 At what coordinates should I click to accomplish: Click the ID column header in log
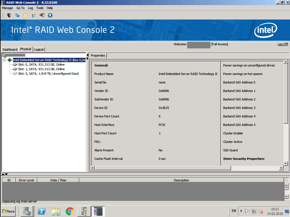point(9,180)
